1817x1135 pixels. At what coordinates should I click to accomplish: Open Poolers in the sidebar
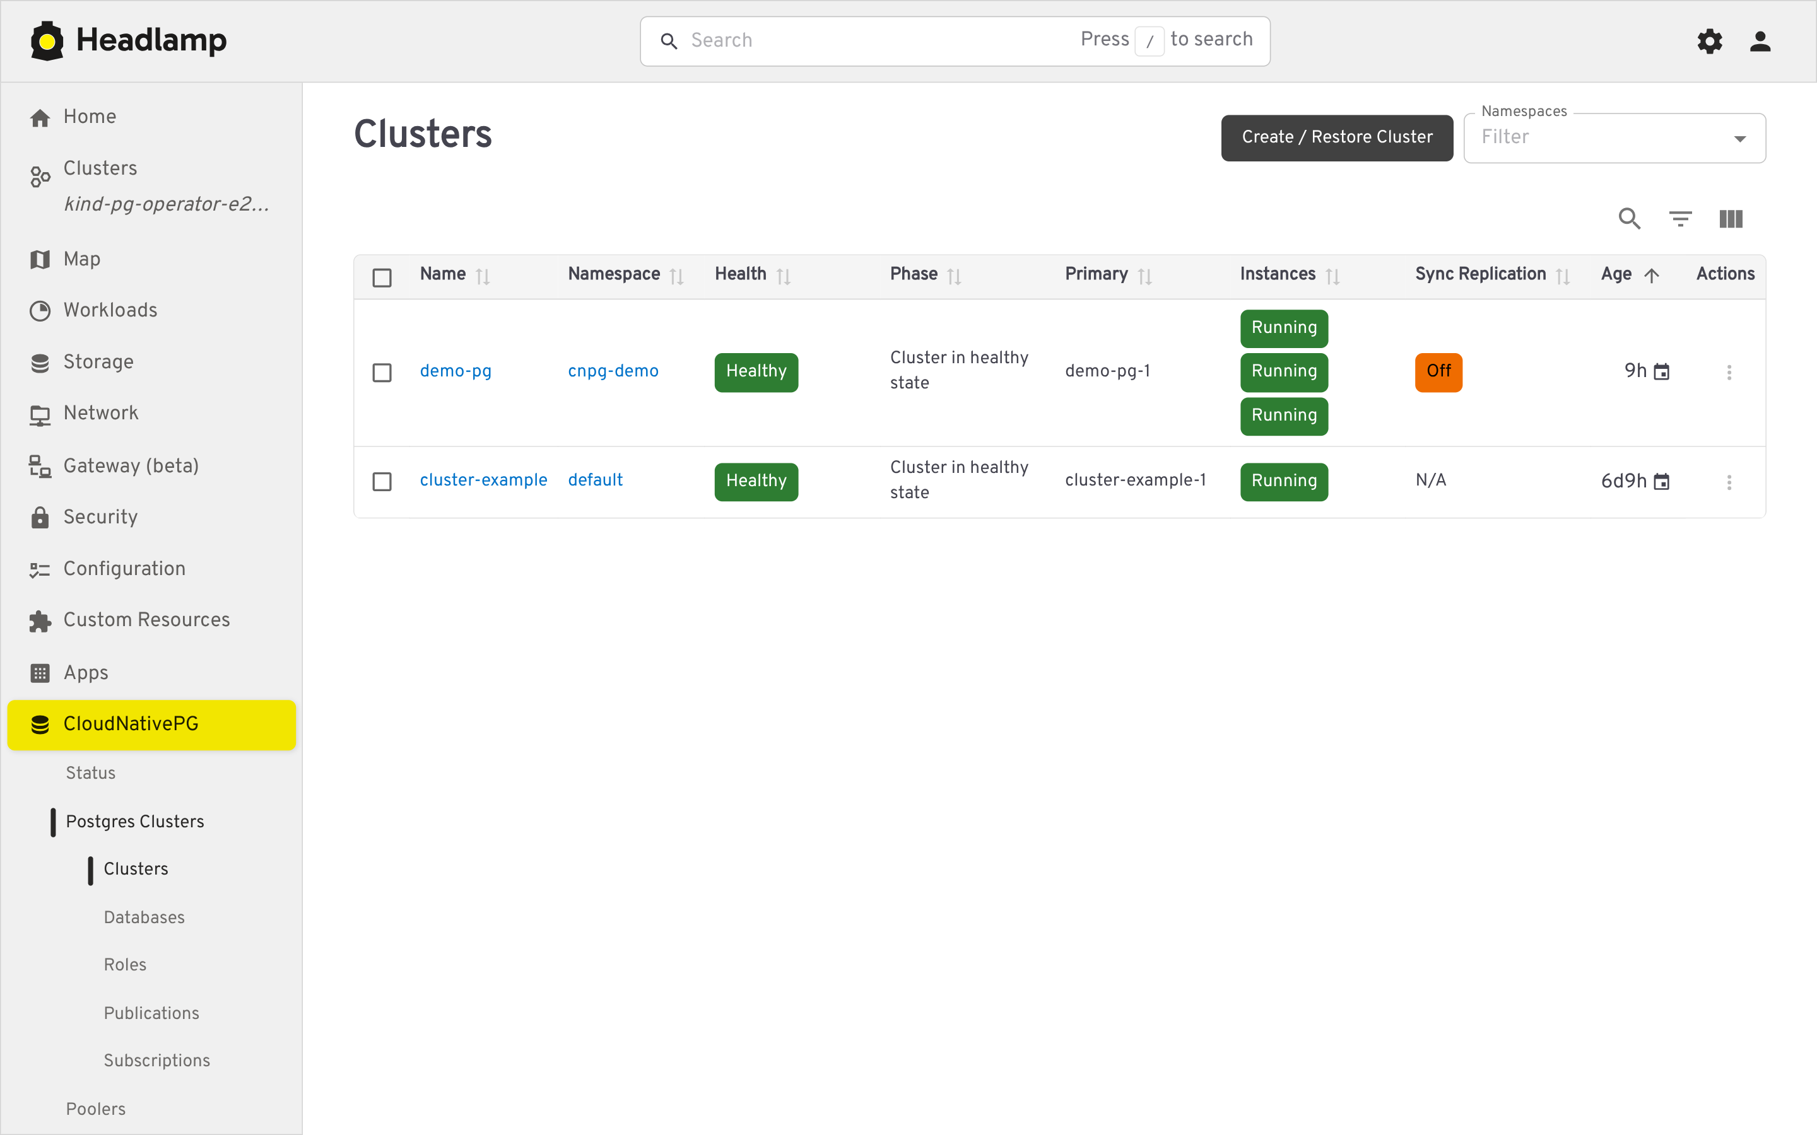[x=95, y=1109]
